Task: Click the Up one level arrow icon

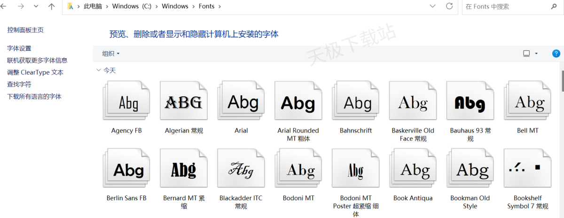Action: click(51, 7)
